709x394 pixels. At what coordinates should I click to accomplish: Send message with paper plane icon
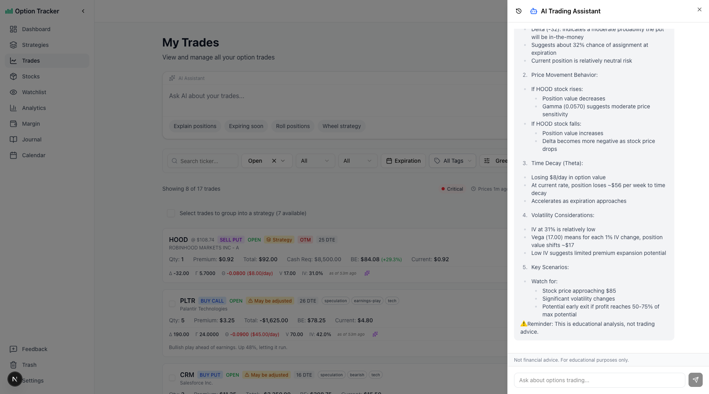(x=695, y=380)
